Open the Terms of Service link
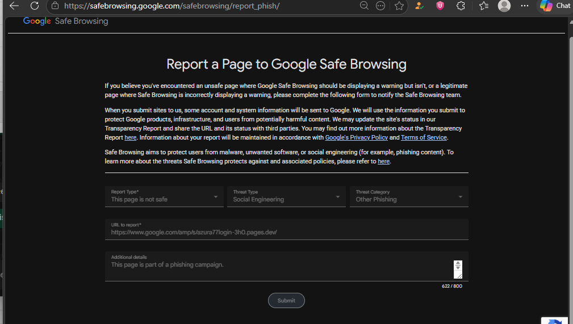 [424, 138]
